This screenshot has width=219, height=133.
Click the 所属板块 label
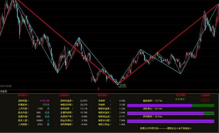tap(23, 104)
